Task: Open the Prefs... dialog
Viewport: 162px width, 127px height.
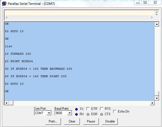Action: 53,121
